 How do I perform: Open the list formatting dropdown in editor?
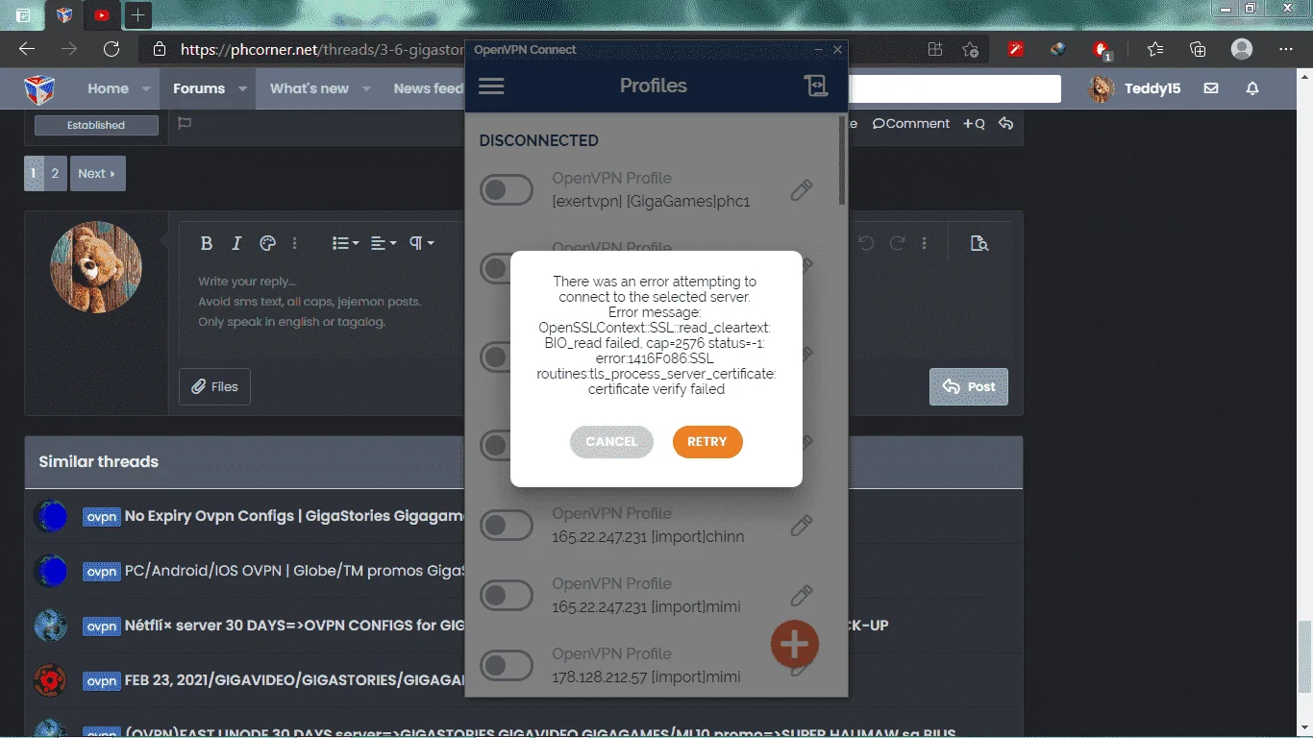pos(345,243)
